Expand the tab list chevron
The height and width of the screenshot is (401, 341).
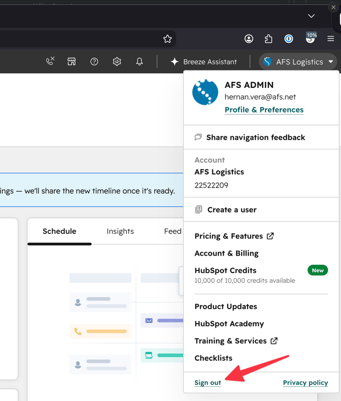[311, 16]
